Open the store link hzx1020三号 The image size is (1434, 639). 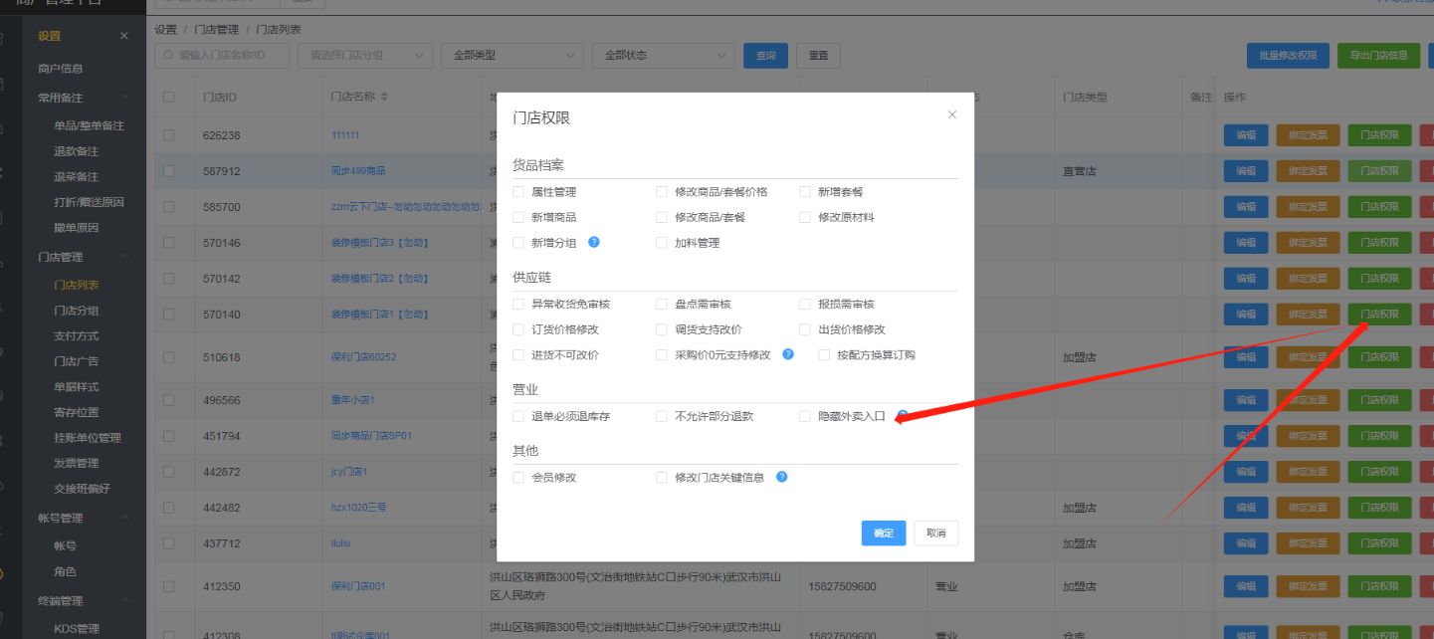tap(358, 508)
